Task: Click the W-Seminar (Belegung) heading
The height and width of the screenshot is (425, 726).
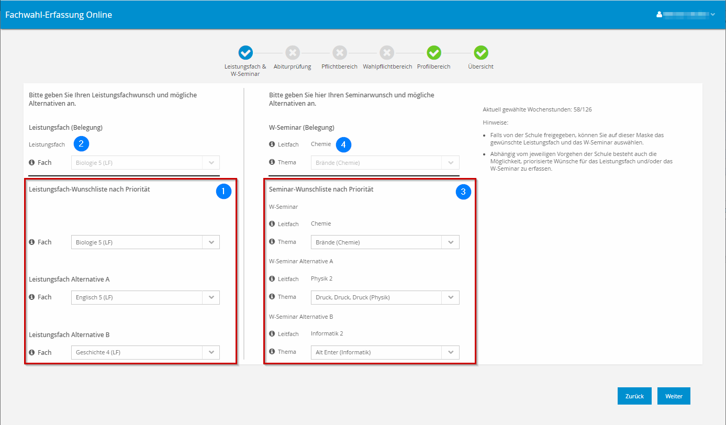Action: 301,127
